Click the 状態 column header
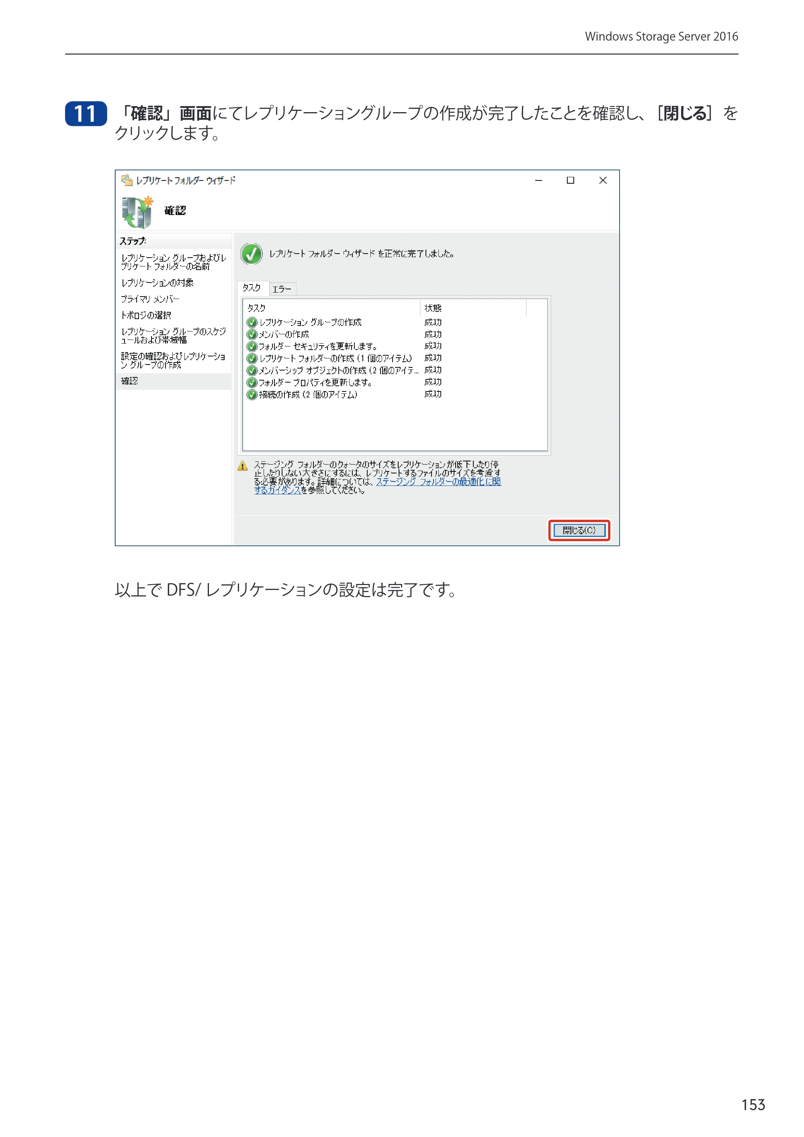This screenshot has height=1137, width=804. pyautogui.click(x=473, y=308)
